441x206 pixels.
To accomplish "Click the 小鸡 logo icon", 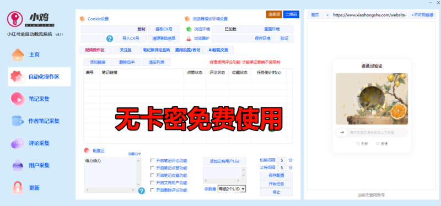I will pos(15,19).
